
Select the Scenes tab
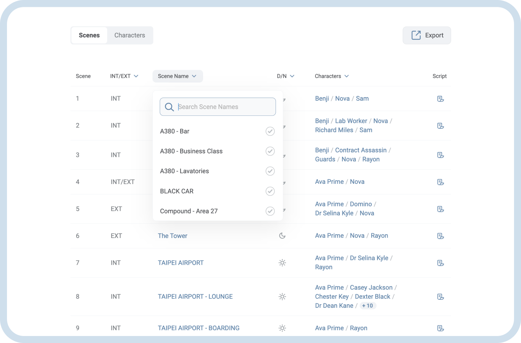pyautogui.click(x=89, y=35)
